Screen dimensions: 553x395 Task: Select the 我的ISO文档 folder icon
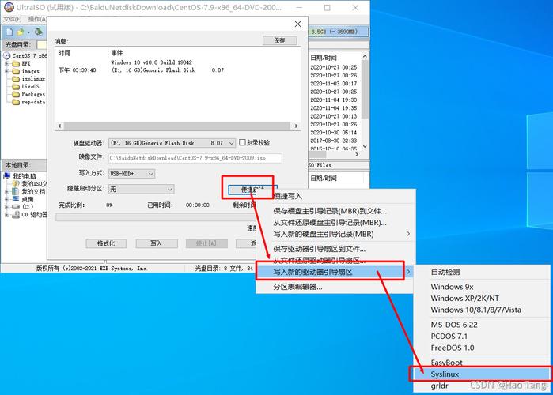coord(16,184)
